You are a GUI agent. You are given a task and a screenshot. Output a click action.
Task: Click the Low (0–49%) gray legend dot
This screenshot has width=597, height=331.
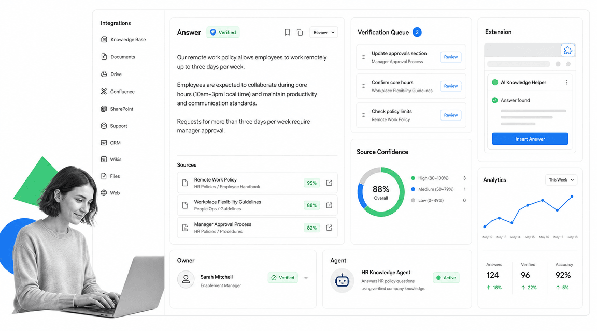[413, 200]
